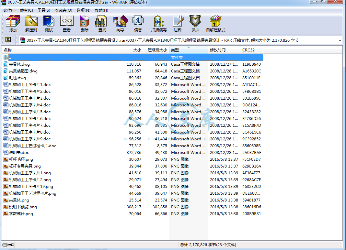Click the Delete (删除) toolbar icon
This screenshot has width=346, height=250.
pyautogui.click(x=85, y=23)
